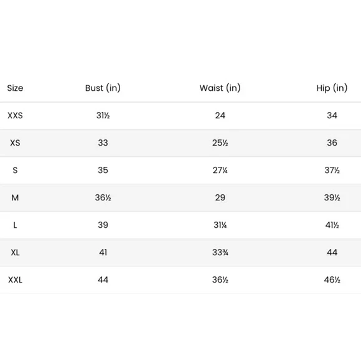Select the XL size row label
Viewport: 361px width, 361px height.
pos(15,253)
